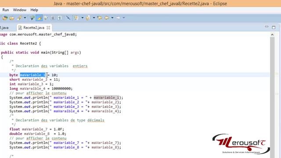Maximize the editor area
The image size is (281, 158).
tap(274, 27)
